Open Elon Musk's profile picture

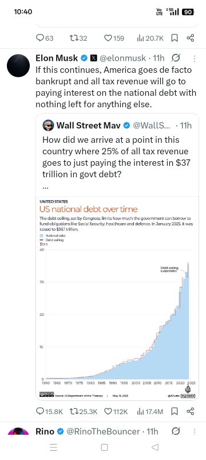click(18, 65)
